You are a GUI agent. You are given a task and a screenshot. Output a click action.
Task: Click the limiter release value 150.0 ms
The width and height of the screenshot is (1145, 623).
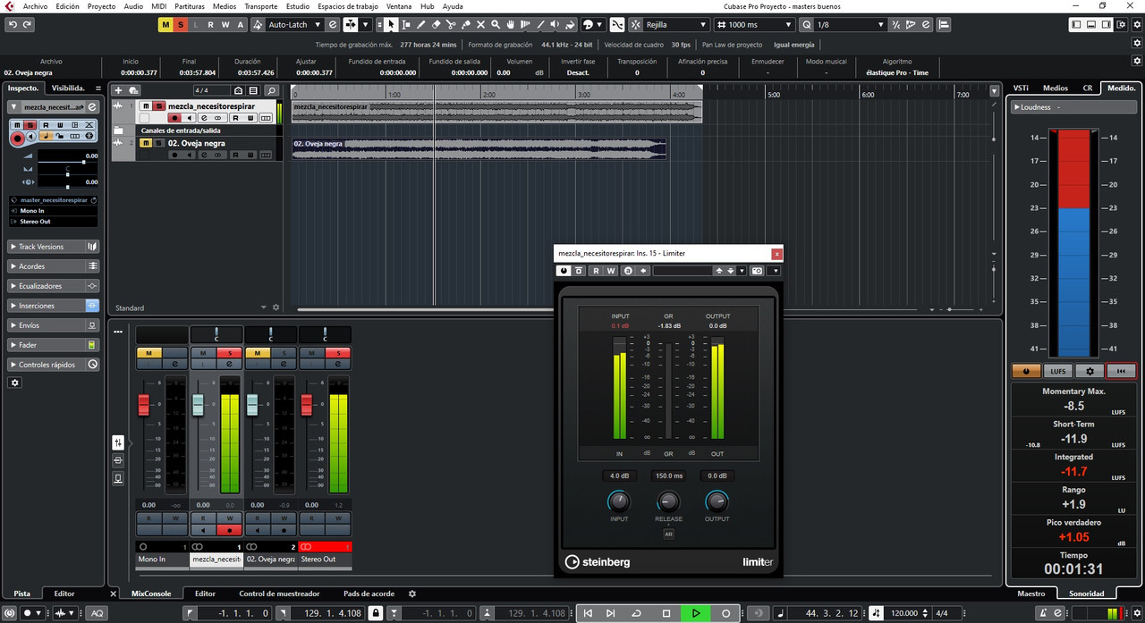[x=668, y=476]
